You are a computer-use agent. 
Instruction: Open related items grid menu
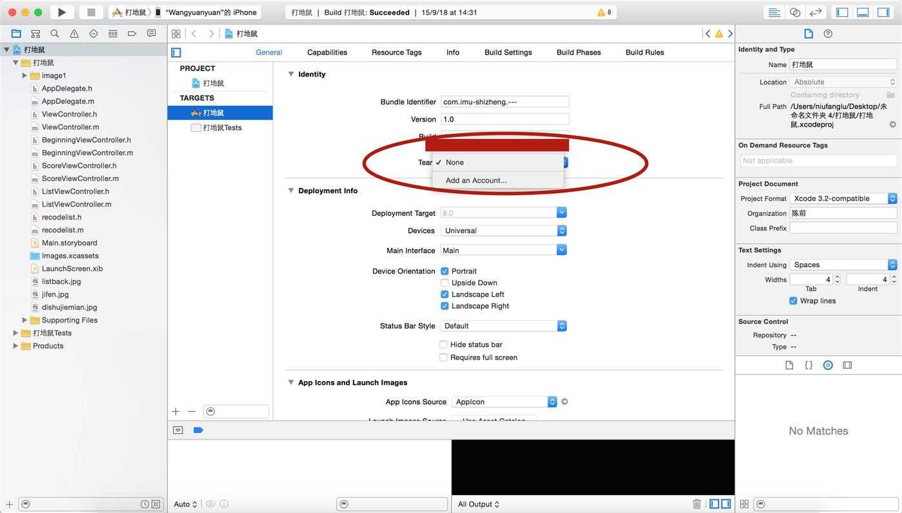point(176,33)
